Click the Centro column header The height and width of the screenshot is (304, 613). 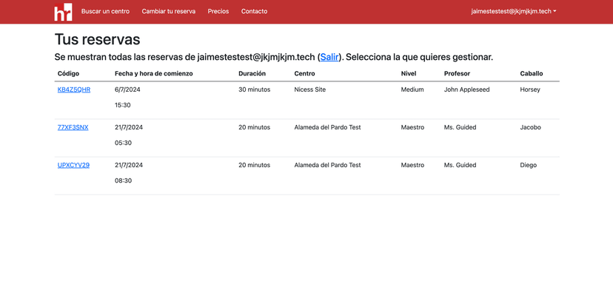point(304,74)
